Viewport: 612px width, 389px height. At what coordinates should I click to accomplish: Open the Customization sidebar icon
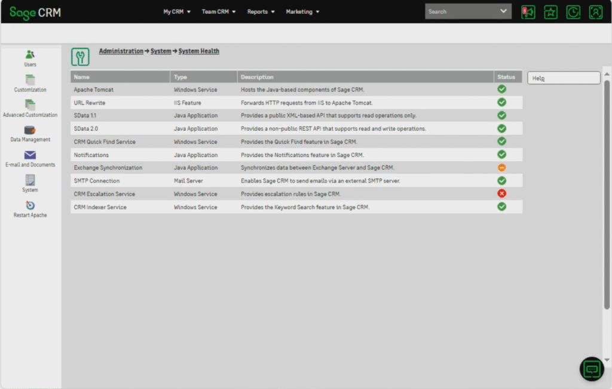(30, 80)
